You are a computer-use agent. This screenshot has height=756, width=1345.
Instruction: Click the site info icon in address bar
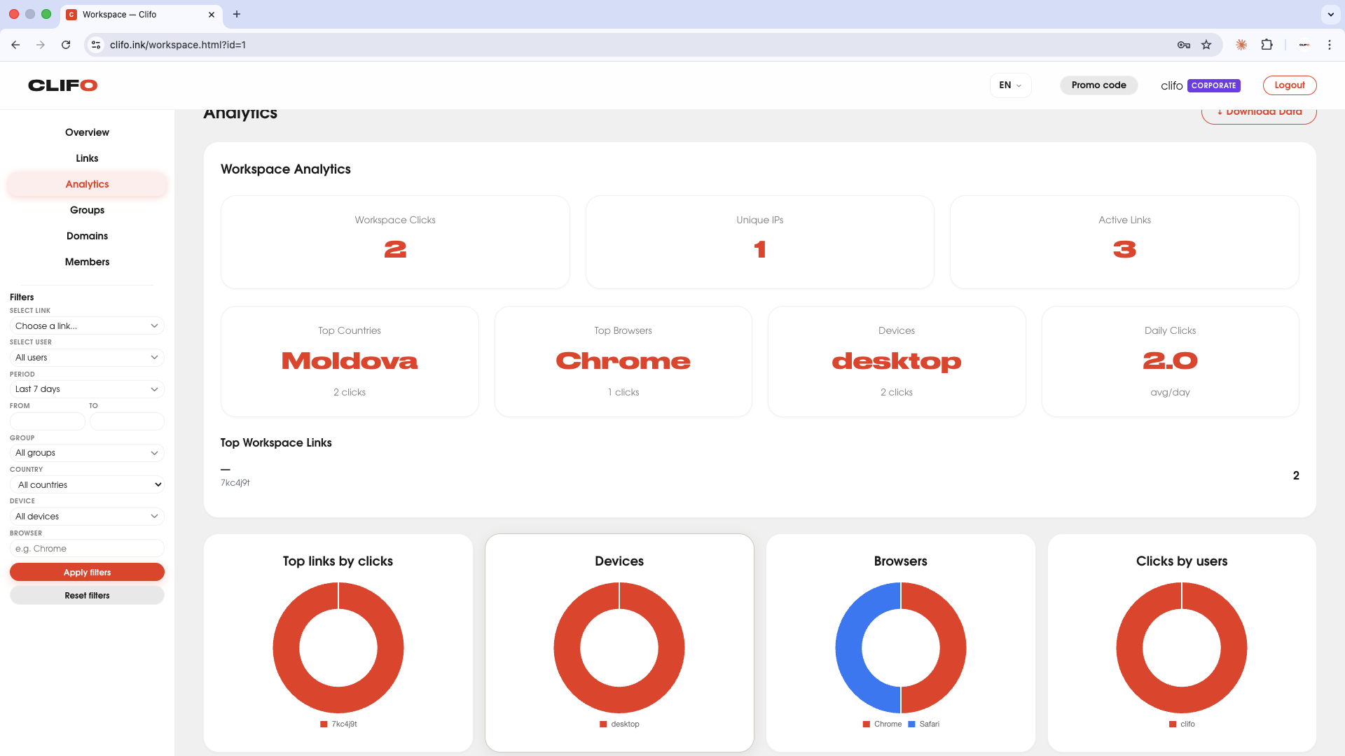(96, 45)
